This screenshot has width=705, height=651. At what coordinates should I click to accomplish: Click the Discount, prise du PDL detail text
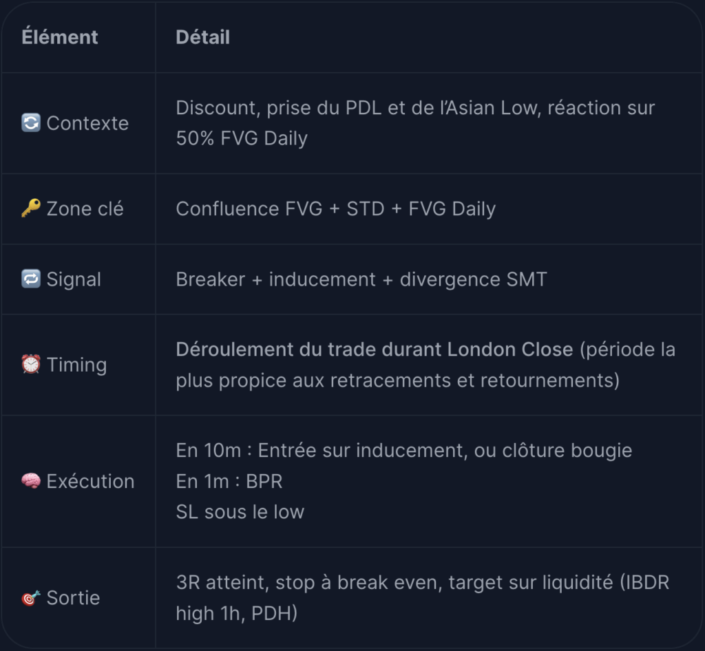(415, 123)
